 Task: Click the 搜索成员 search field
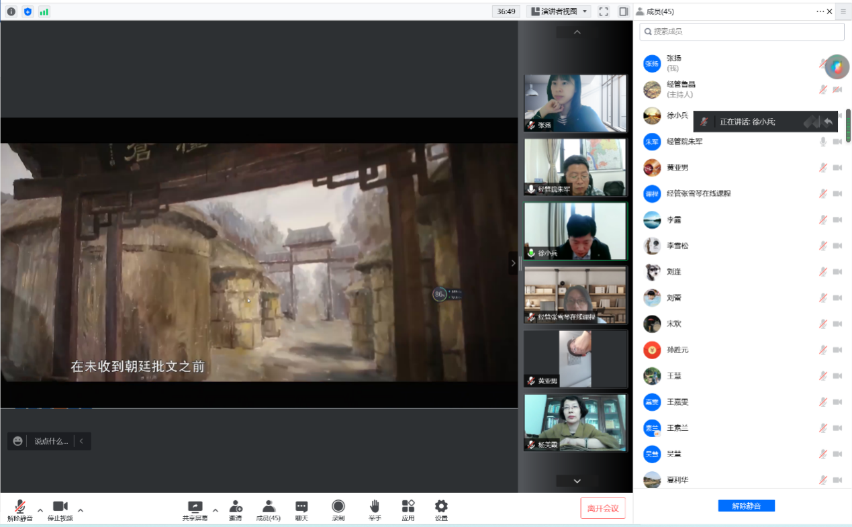(741, 32)
